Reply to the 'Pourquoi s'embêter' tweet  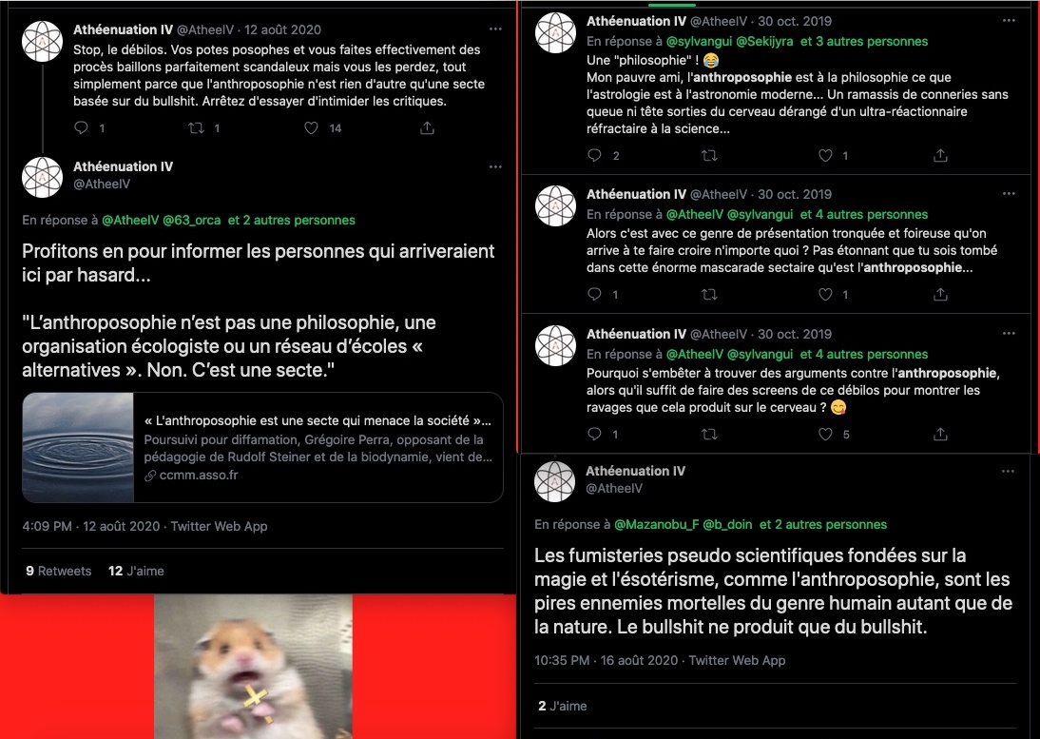594,434
